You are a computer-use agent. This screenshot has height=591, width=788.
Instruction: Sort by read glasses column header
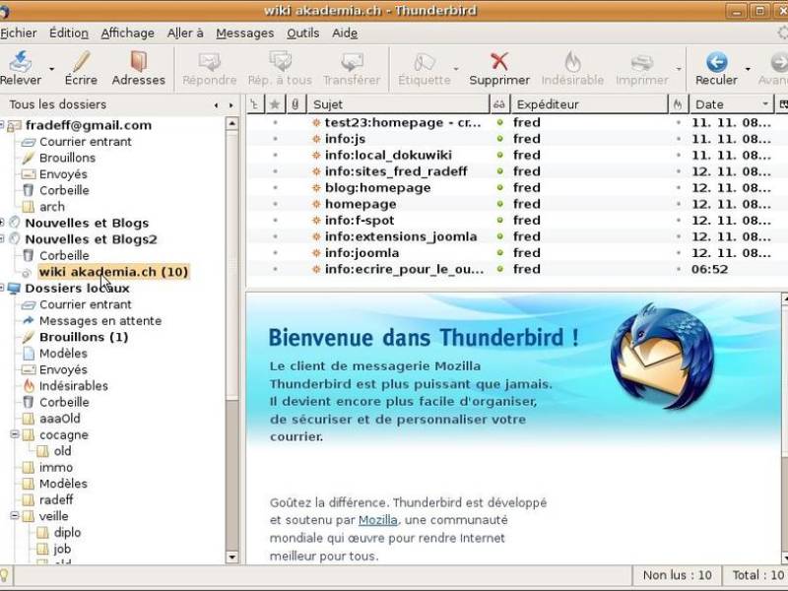(499, 104)
